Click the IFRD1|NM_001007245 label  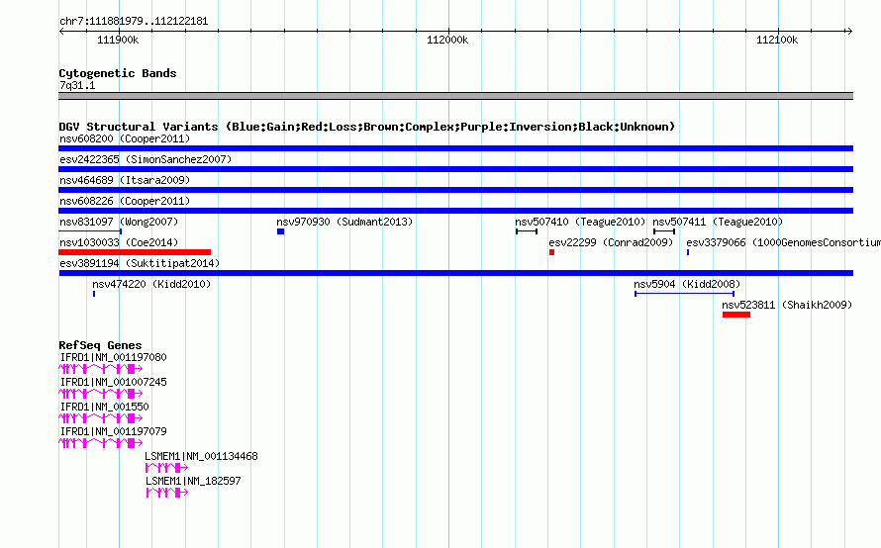[x=113, y=382]
